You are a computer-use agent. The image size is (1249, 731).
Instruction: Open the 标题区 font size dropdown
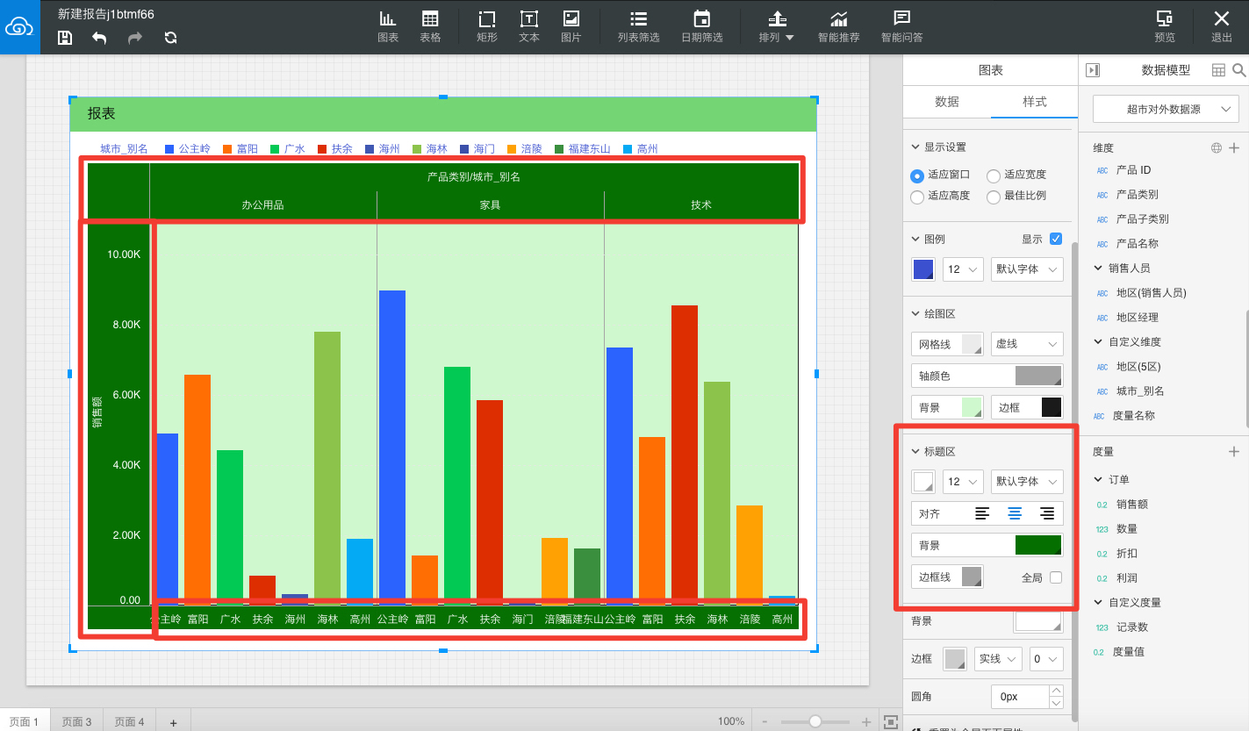(x=962, y=482)
